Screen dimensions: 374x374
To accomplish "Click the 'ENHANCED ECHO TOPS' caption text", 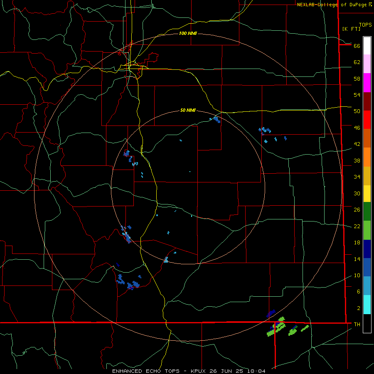I will point(146,371).
